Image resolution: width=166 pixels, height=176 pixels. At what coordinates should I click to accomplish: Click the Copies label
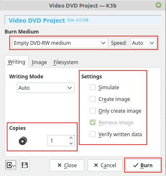tap(18, 128)
